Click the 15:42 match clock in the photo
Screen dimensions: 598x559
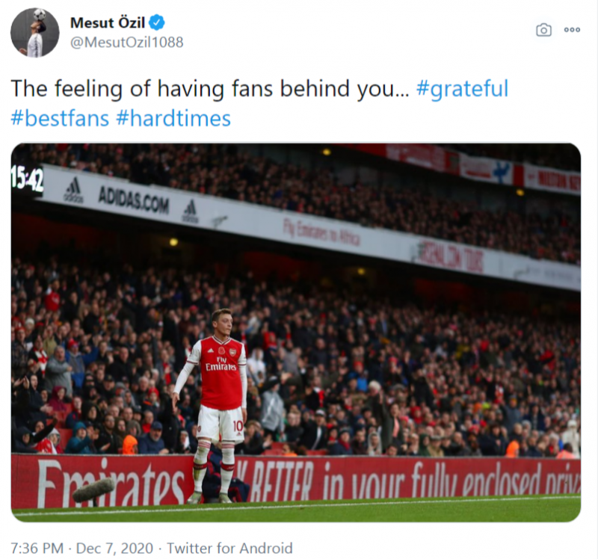[x=26, y=179]
